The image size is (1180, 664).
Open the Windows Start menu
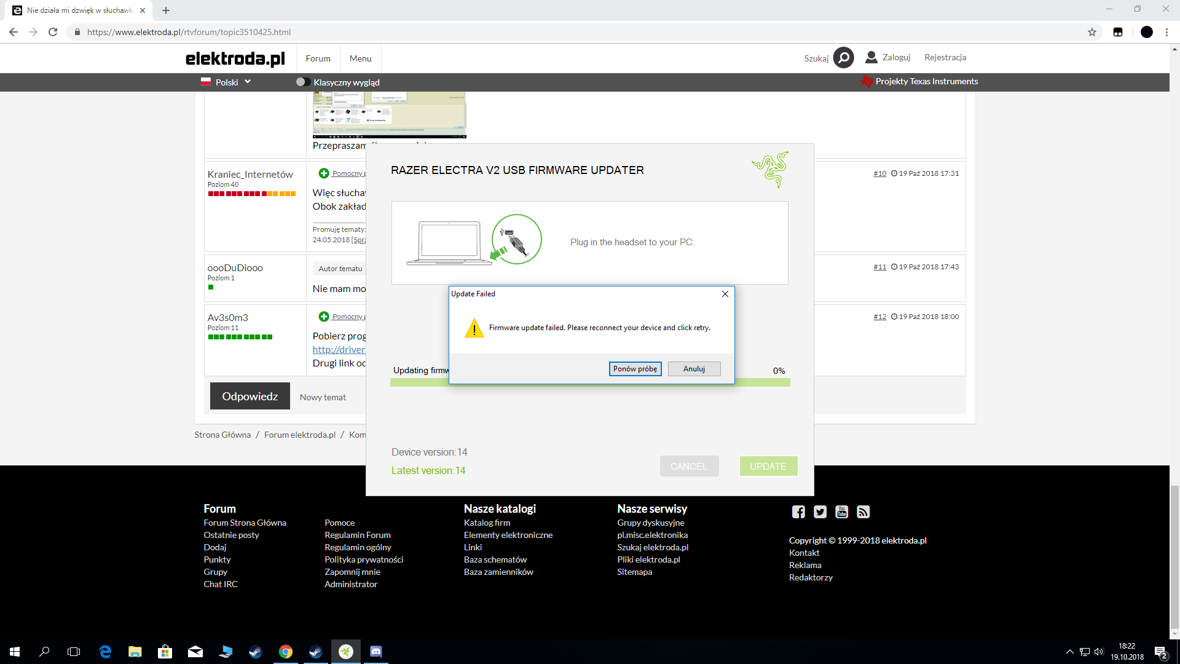[15, 651]
